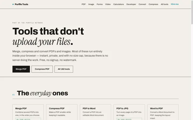View All tools from the nav bar
The image size is (193, 120).
(164, 4)
